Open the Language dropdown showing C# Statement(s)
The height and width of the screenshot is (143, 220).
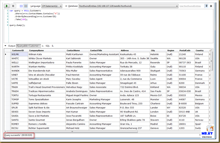coord(52,6)
